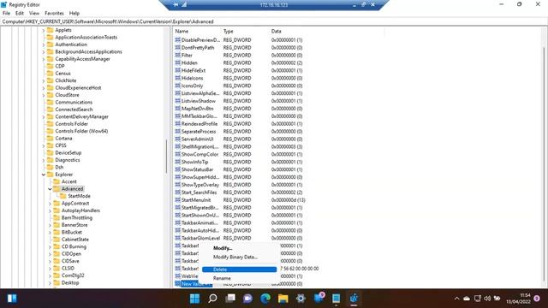Open taskbar Search magnifier
548x308 pixels.
point(212,299)
